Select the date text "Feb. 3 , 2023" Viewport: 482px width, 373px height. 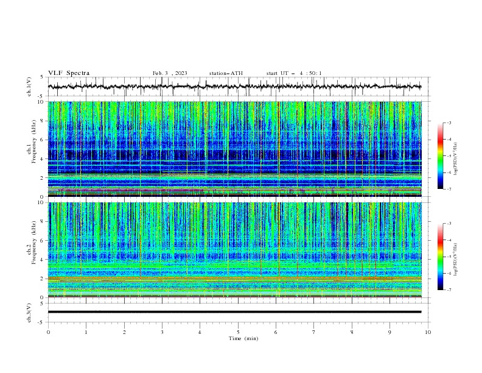(x=170, y=73)
